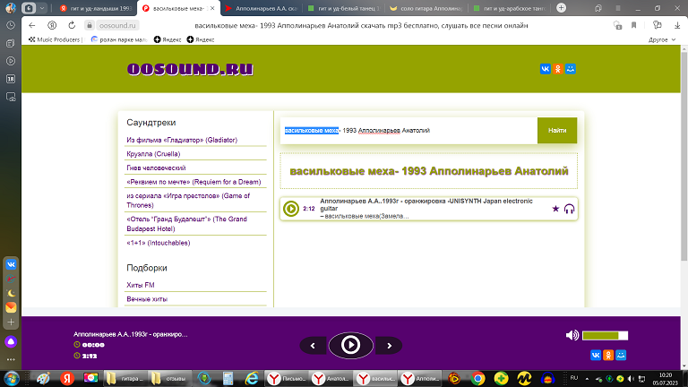This screenshot has height=387, width=688.
Task: Bookmark this page
Action: 633,25
